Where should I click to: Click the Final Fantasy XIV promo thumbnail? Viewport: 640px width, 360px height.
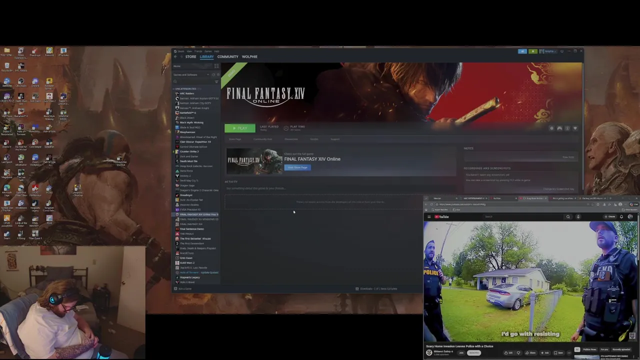254,161
